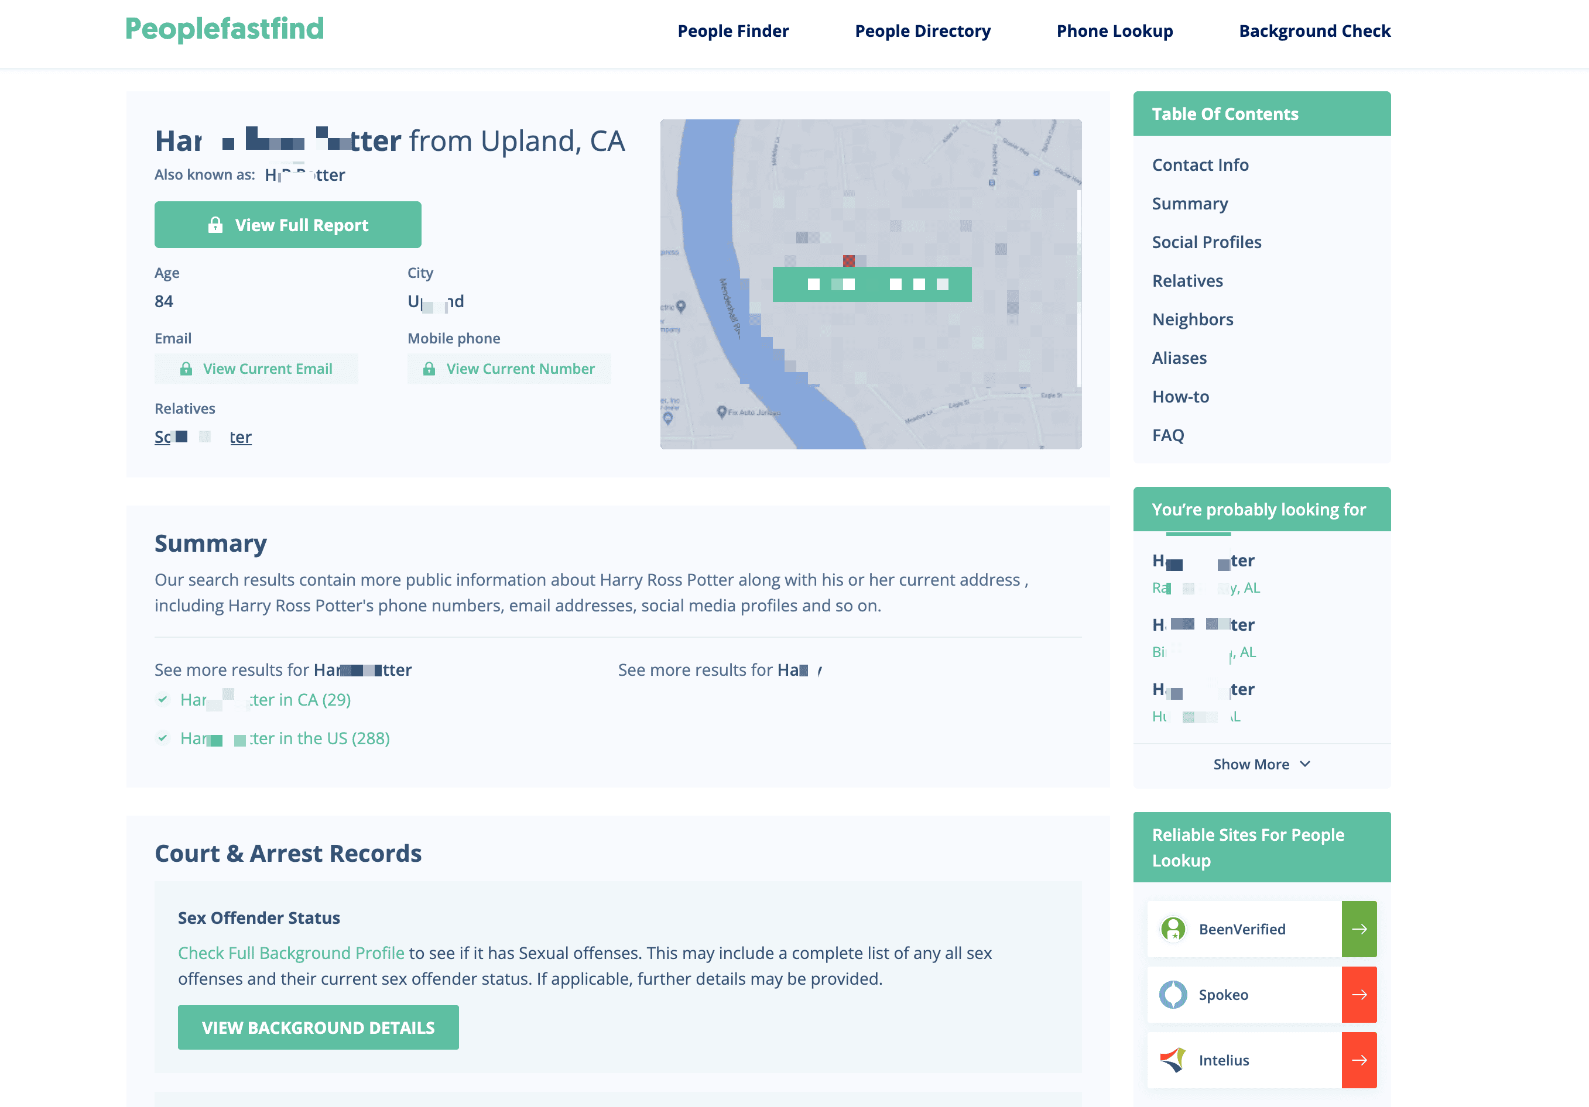
Task: Click the Peoplefastfind logo
Action: point(224,29)
